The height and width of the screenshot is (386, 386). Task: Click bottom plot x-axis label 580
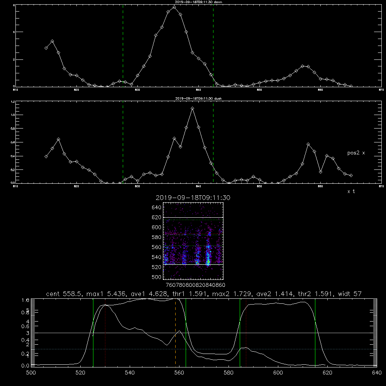[x=229, y=373]
